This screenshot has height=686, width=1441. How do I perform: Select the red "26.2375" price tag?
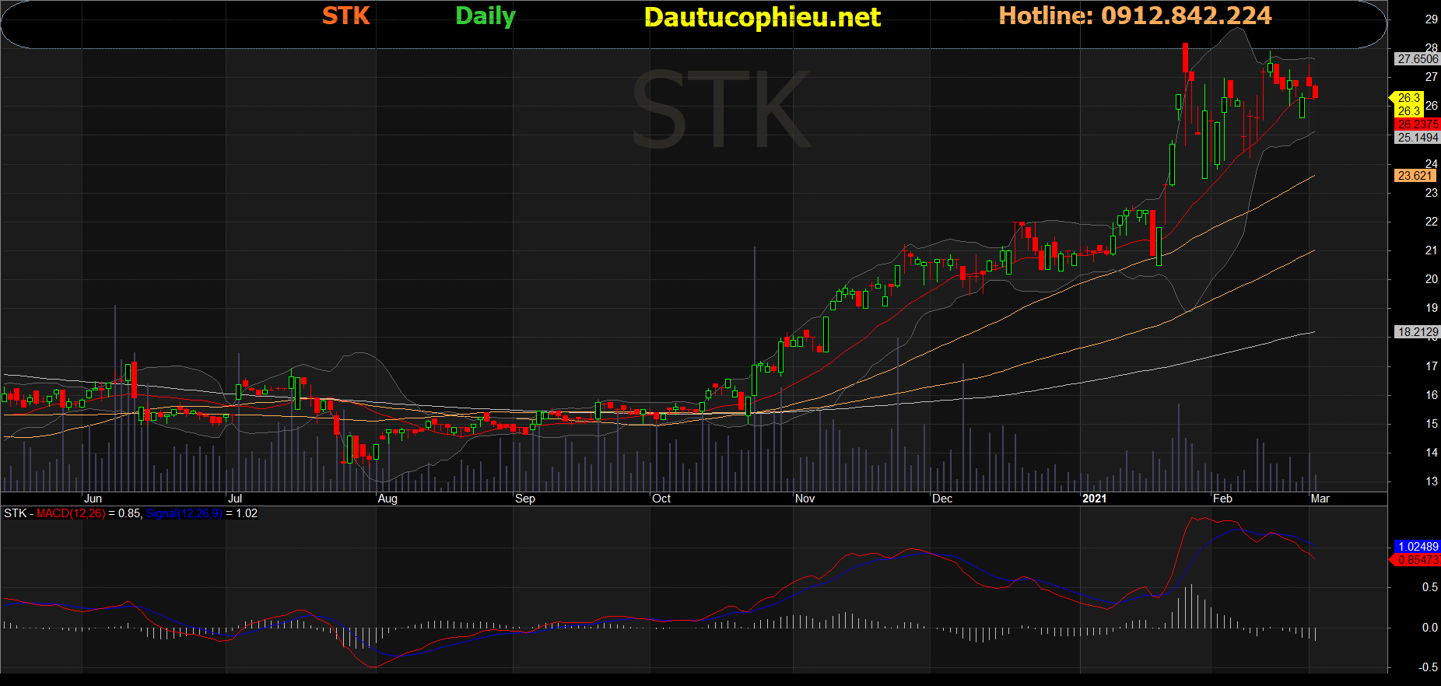pos(1417,124)
